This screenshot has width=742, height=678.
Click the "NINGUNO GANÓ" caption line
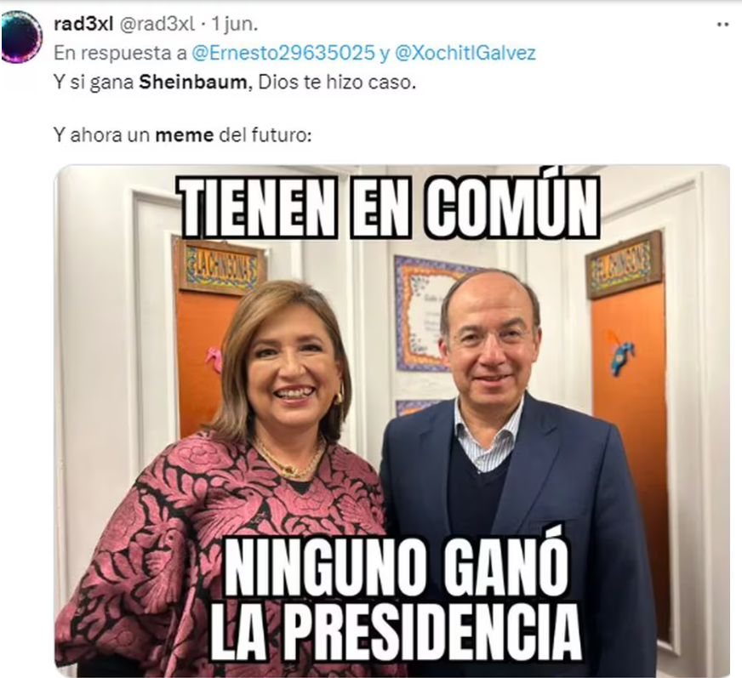click(x=397, y=566)
